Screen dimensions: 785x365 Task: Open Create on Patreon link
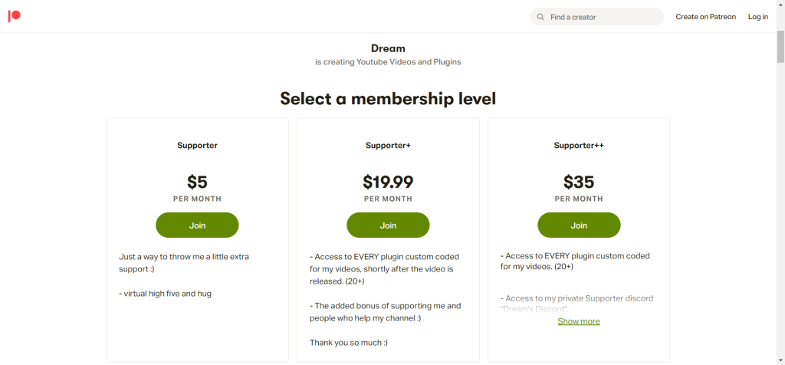[705, 17]
